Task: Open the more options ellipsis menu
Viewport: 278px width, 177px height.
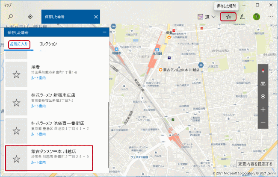Action: click(x=271, y=17)
